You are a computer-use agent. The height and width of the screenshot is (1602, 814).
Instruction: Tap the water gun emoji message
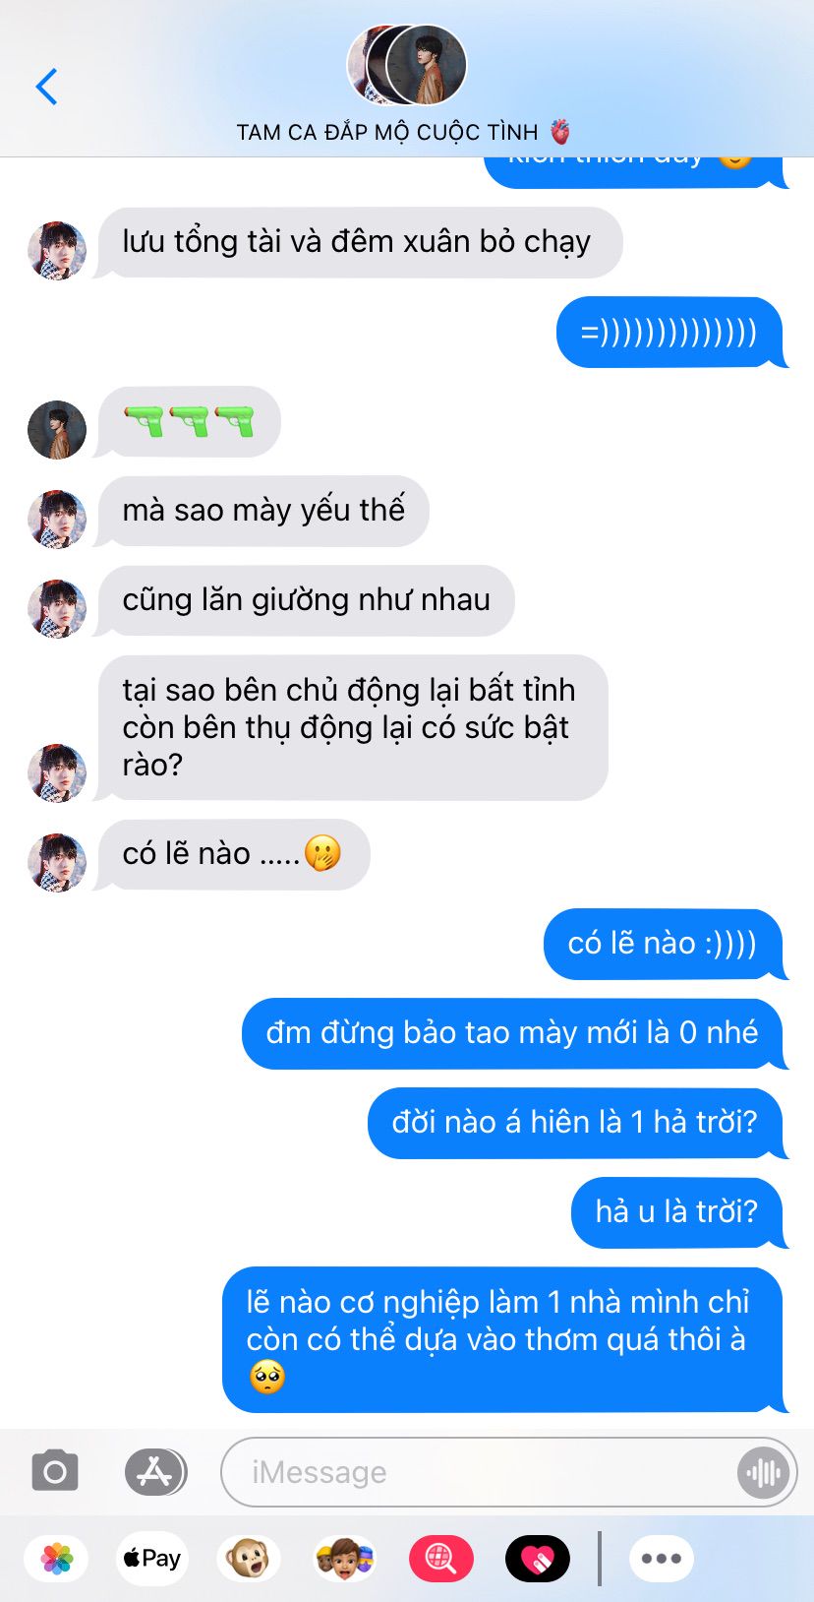(189, 421)
